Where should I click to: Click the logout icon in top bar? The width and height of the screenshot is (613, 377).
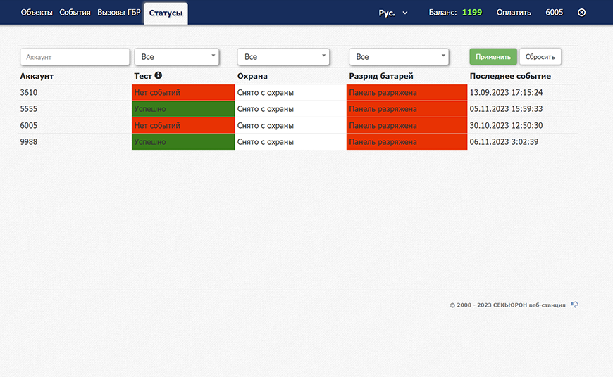coord(582,13)
